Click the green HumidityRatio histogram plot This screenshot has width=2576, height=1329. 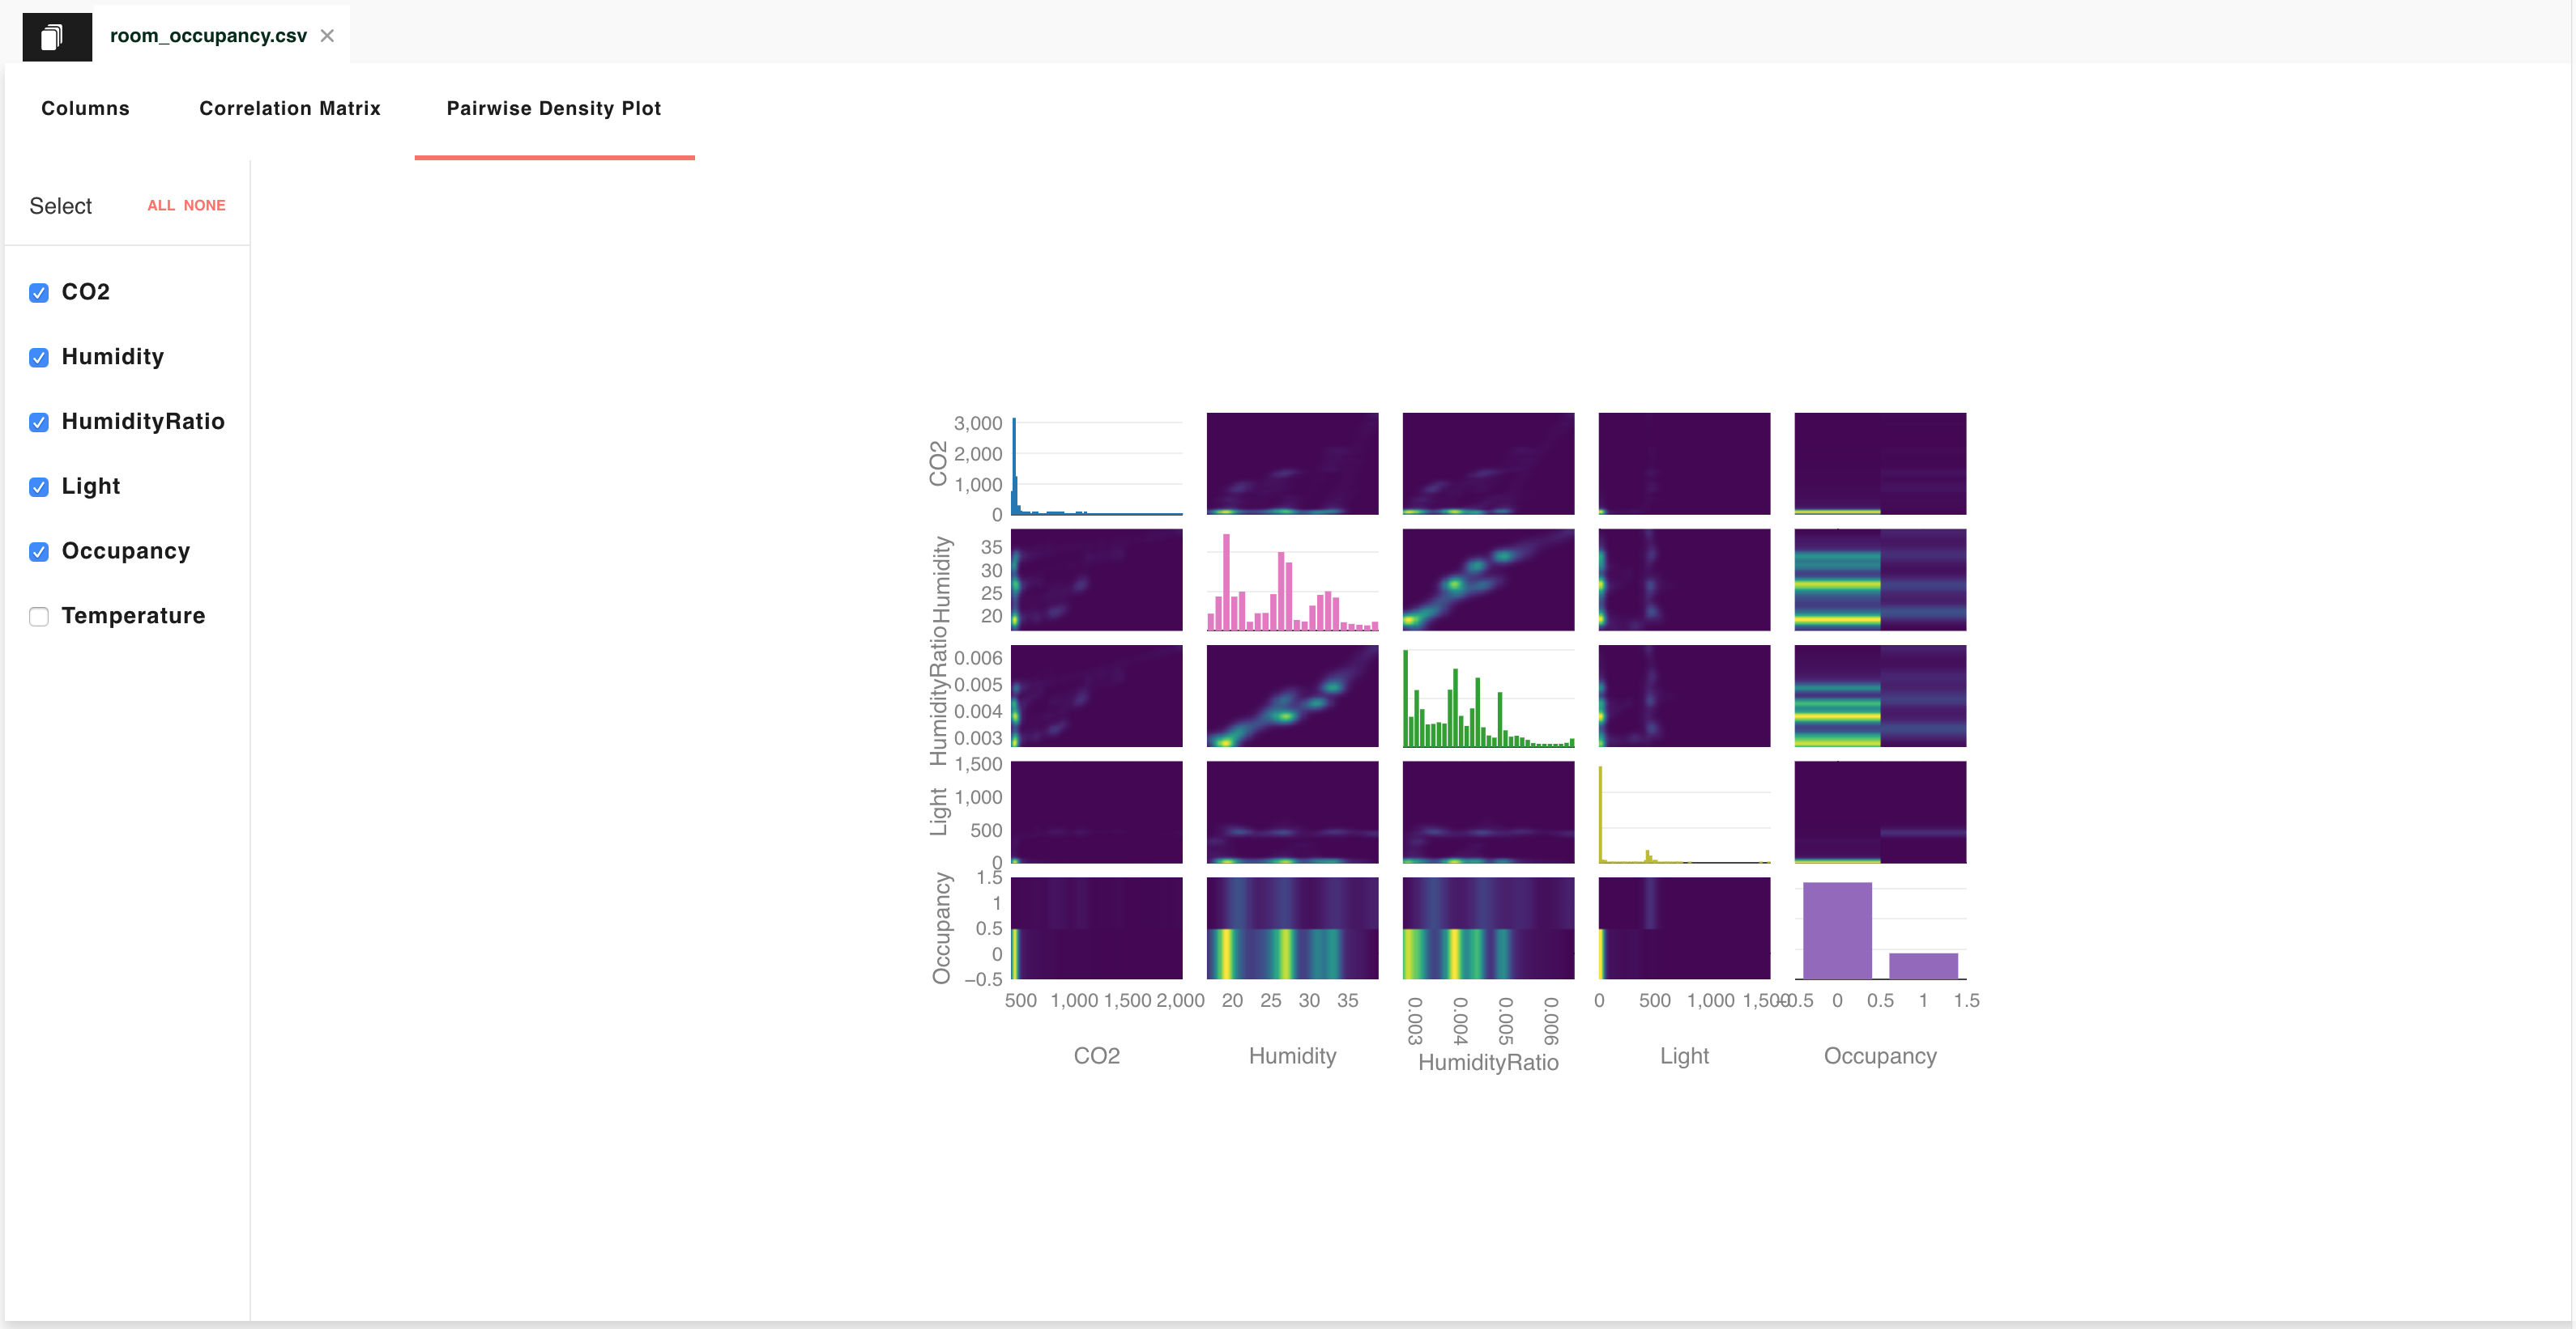(x=1488, y=697)
